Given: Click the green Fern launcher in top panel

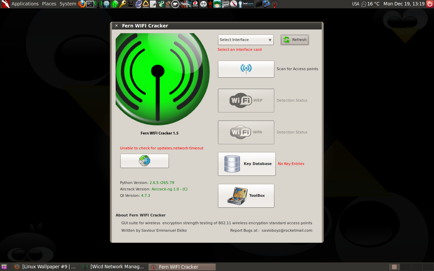Looking at the screenshot, I should pyautogui.click(x=115, y=4).
